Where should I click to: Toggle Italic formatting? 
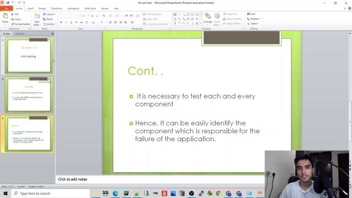(x=66, y=23)
